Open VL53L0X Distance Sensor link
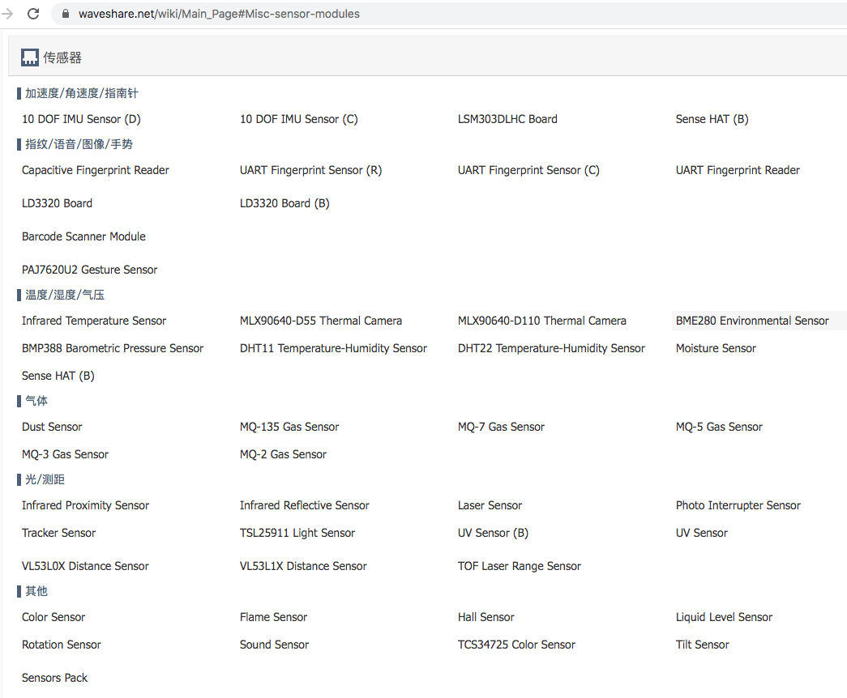847x698 pixels. tap(85, 566)
